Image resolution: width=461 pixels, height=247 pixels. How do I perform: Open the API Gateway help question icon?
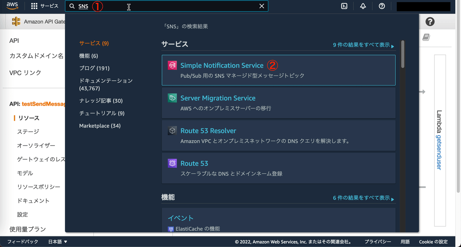[430, 22]
